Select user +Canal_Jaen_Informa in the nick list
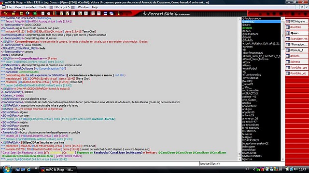 tap(255, 59)
